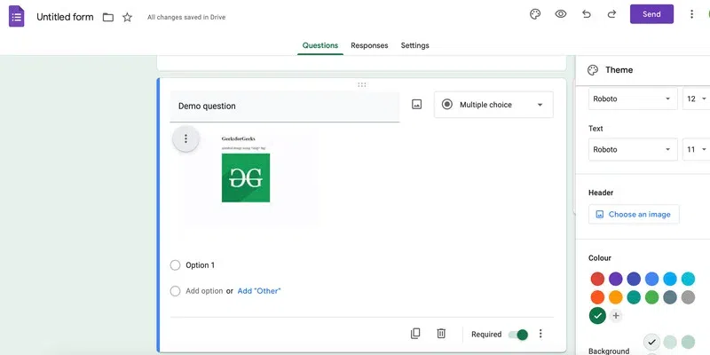The width and height of the screenshot is (710, 355).
Task: Pick the indigo colour swatch
Action: 634,279
